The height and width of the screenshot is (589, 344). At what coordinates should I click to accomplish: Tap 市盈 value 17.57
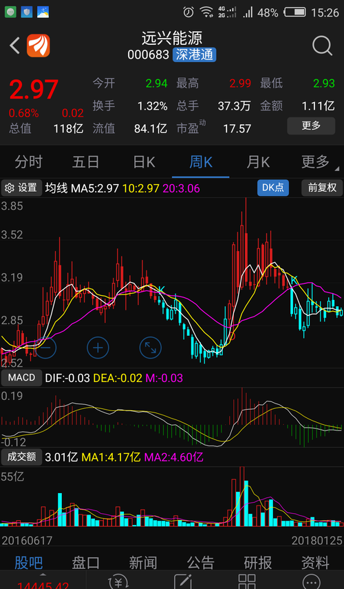click(237, 129)
